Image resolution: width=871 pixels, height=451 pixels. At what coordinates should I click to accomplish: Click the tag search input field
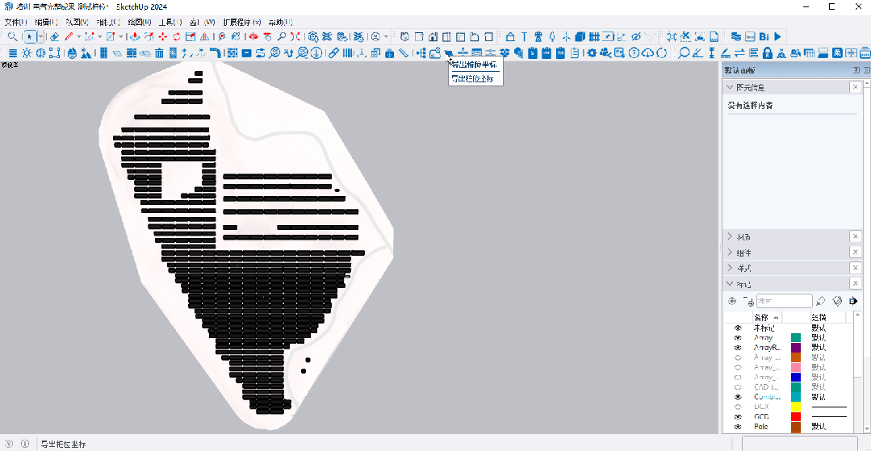pyautogui.click(x=783, y=301)
